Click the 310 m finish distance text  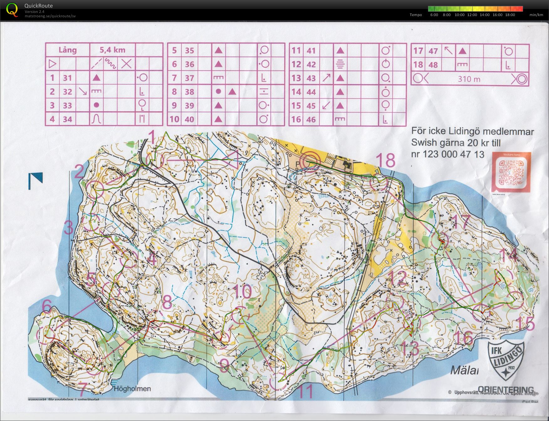469,79
